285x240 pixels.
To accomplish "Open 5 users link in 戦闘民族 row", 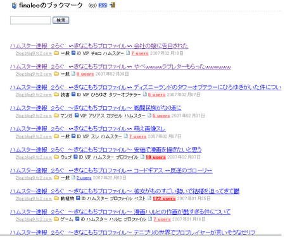I will (x=161, y=116).
